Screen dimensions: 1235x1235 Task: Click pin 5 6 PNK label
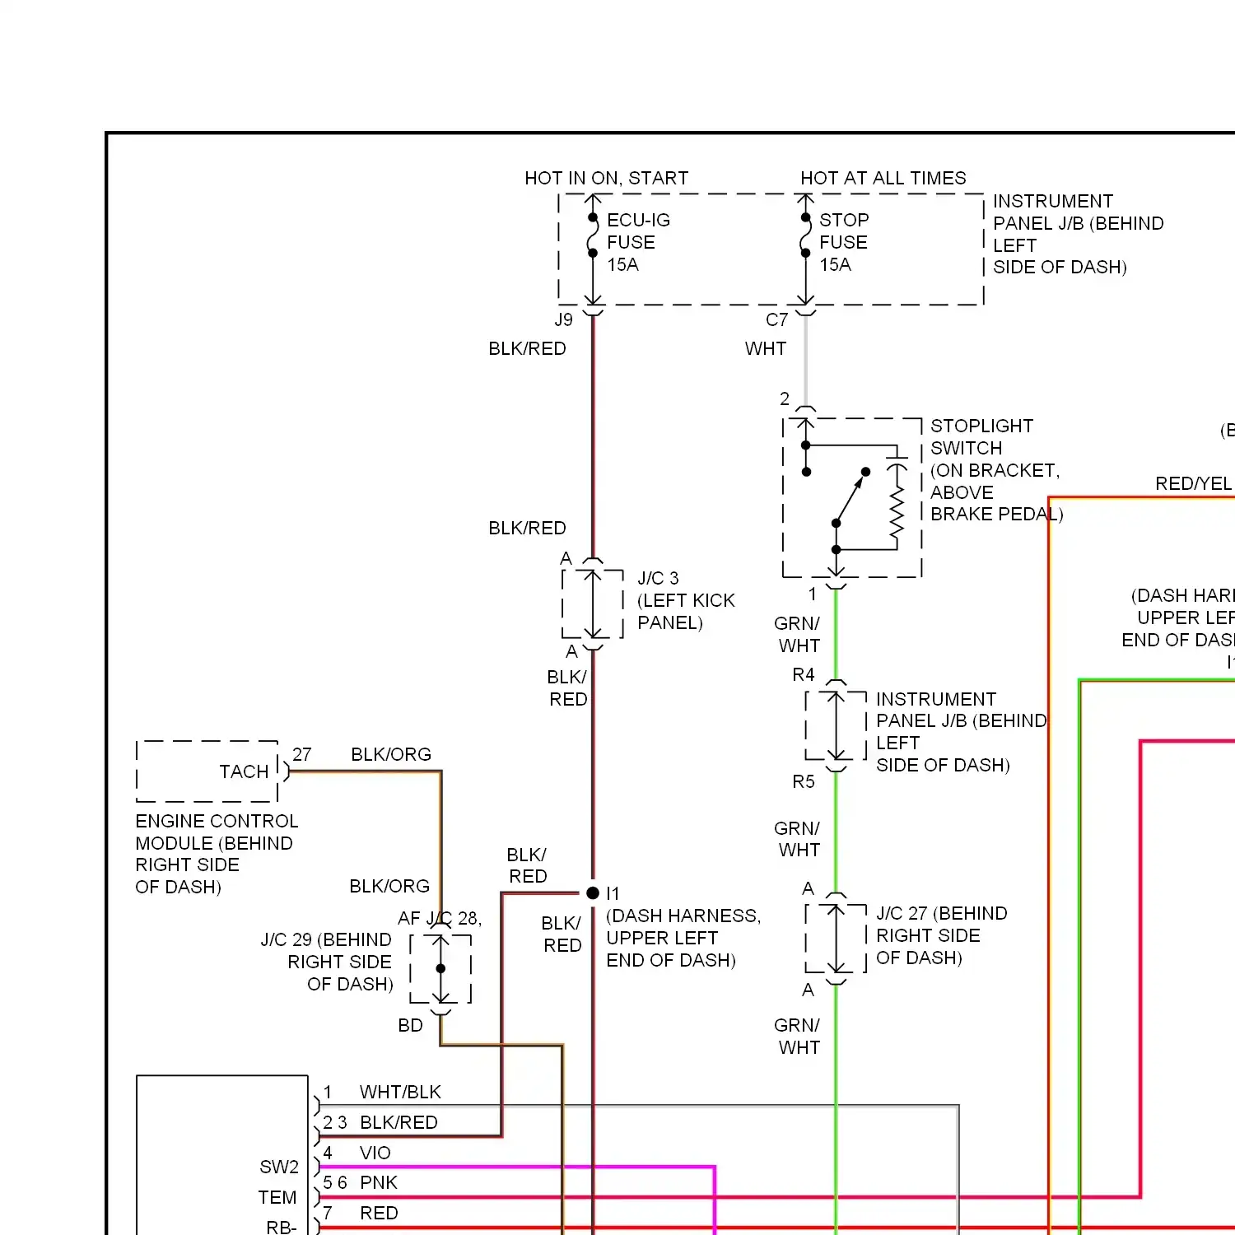pos(360,1182)
